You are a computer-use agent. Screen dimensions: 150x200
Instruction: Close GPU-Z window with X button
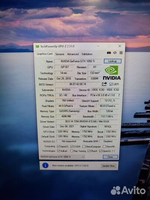coord(120,46)
